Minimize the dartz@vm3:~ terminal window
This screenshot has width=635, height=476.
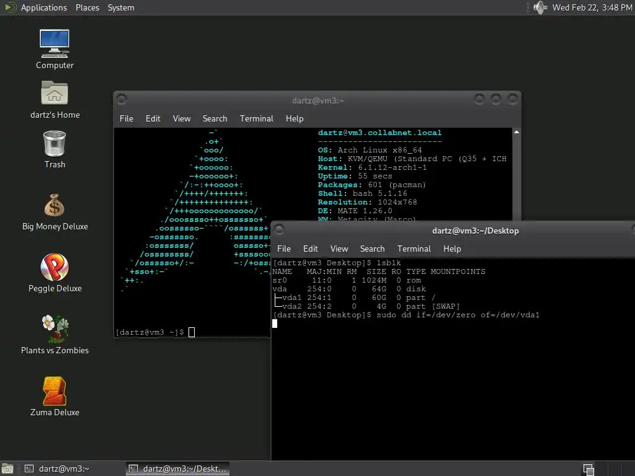[479, 99]
